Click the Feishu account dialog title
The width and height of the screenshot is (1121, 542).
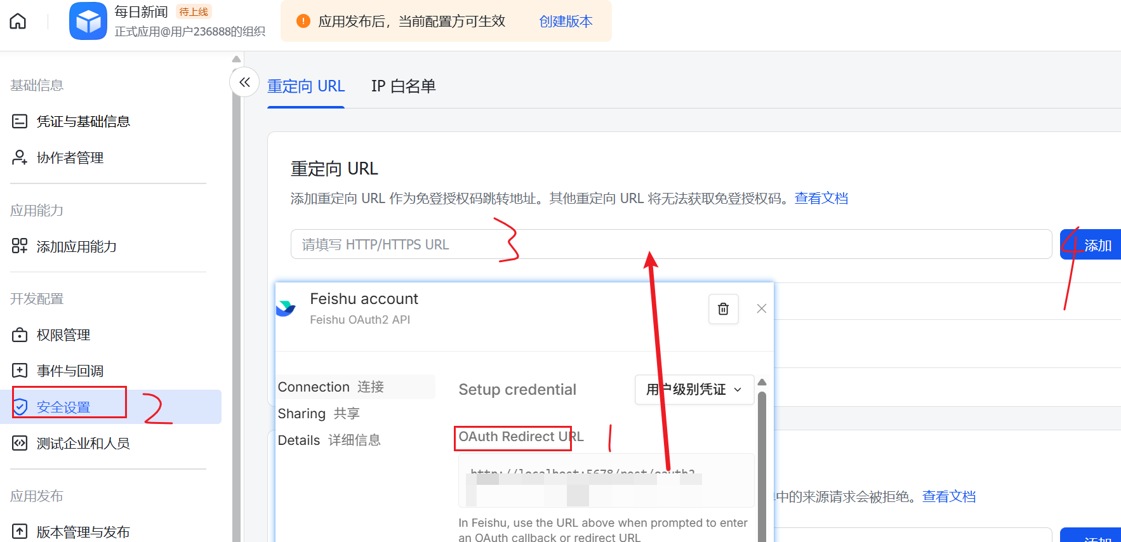[364, 299]
